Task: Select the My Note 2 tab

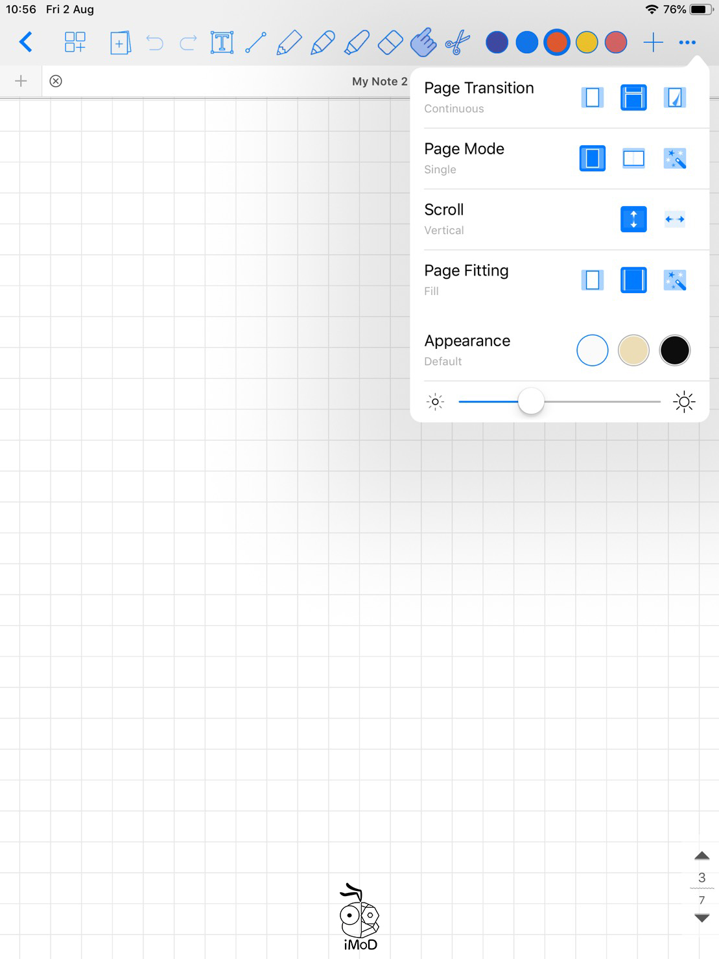Action: tap(379, 80)
